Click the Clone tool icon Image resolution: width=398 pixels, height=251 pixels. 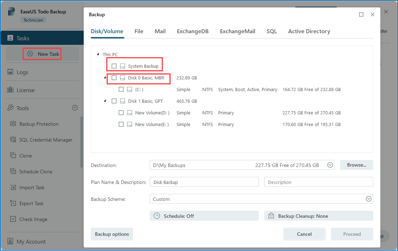(13, 156)
